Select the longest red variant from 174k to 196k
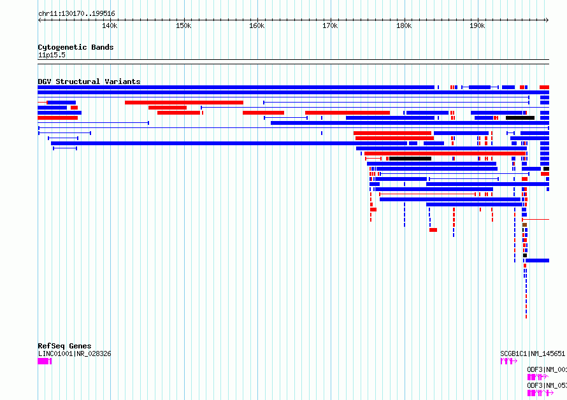Viewport: 567px width, 400px height. tap(445, 154)
